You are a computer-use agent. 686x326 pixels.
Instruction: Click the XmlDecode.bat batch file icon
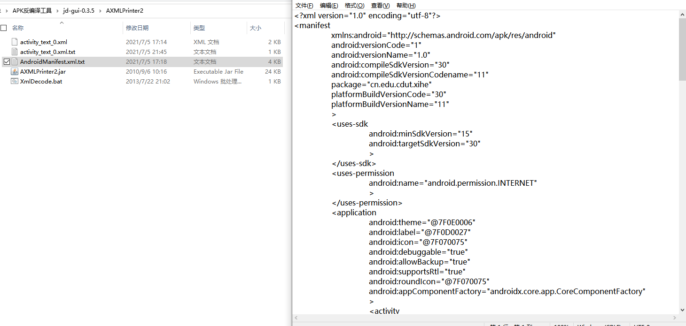(x=15, y=82)
